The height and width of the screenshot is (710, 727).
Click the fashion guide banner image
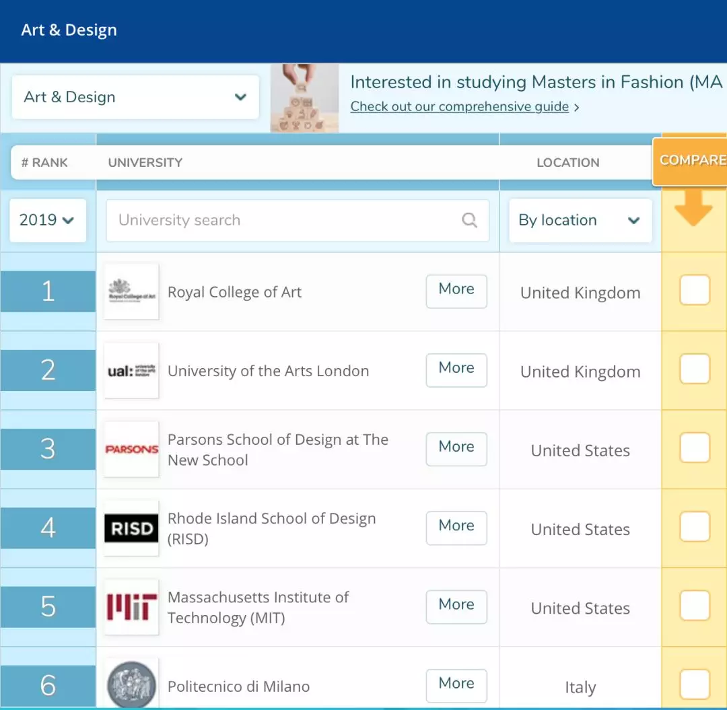pyautogui.click(x=304, y=98)
